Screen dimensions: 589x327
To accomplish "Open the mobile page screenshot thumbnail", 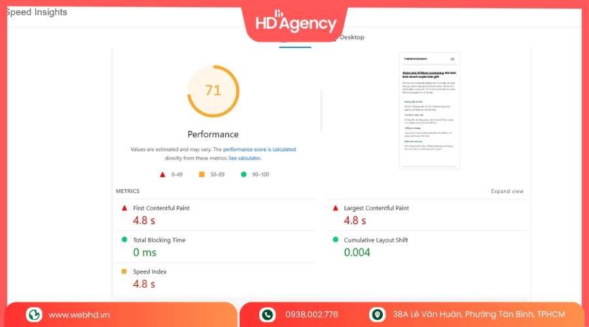I will pyautogui.click(x=429, y=111).
